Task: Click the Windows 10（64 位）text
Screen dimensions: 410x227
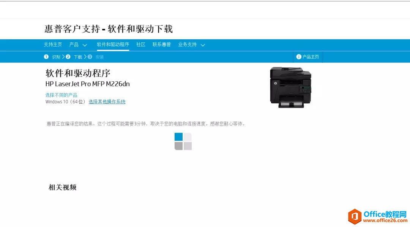Action: 65,102
